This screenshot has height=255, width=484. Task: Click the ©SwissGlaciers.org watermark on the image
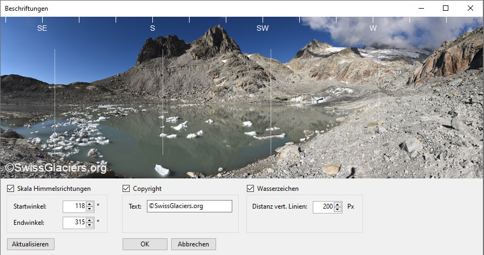56,168
